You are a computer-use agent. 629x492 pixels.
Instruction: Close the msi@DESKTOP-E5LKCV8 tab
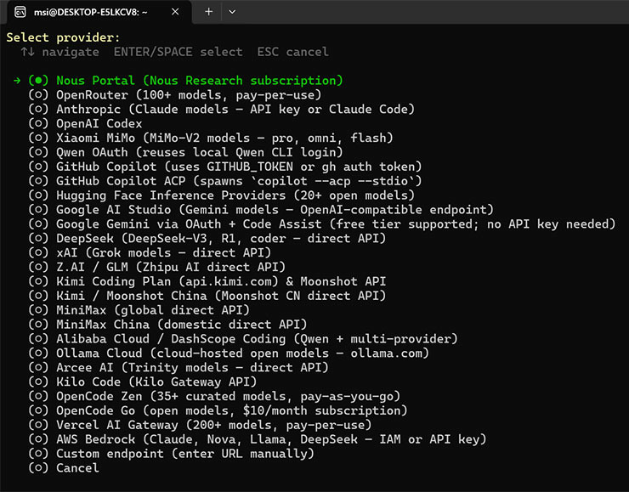pyautogui.click(x=175, y=12)
